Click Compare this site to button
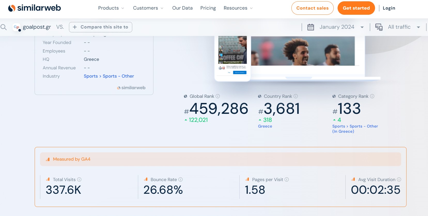The height and width of the screenshot is (216, 428). (x=100, y=27)
